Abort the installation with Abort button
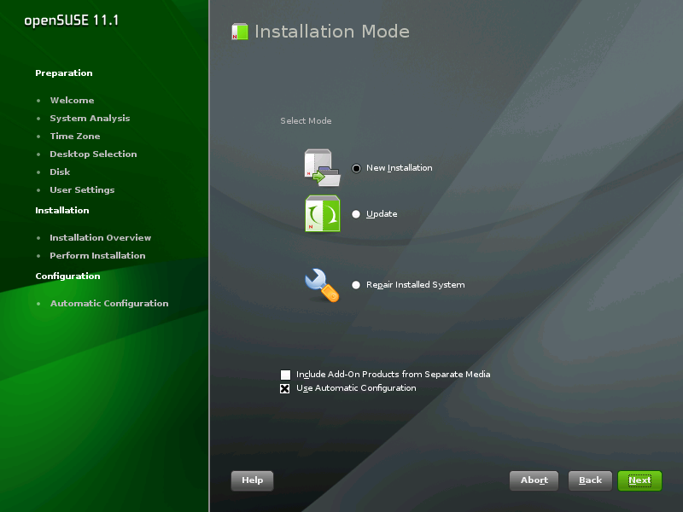Viewport: 683px width, 512px height. click(x=534, y=480)
